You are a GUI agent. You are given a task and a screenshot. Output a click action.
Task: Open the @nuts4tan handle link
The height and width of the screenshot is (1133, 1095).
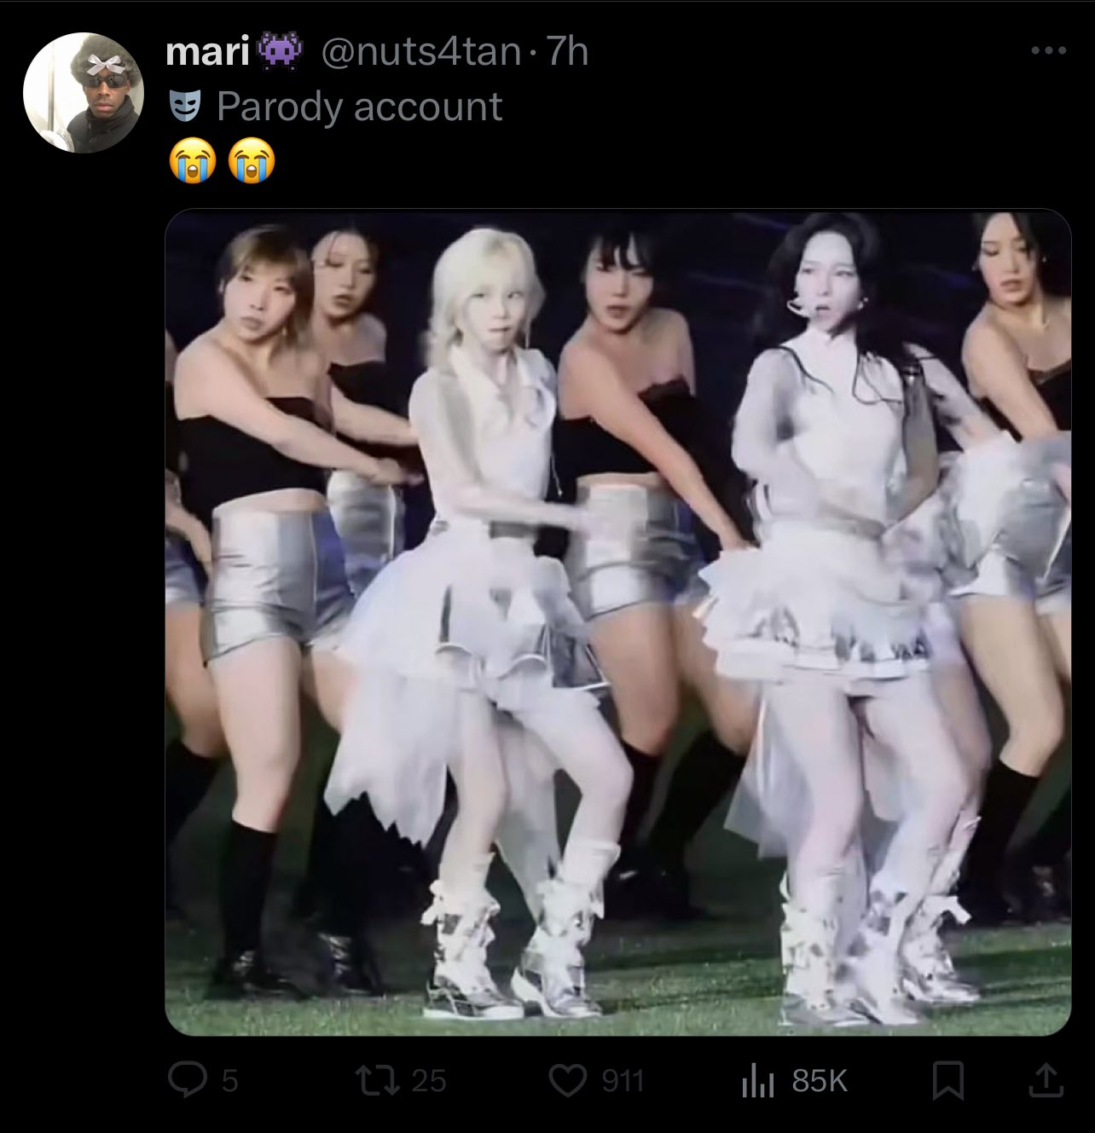pos(420,53)
